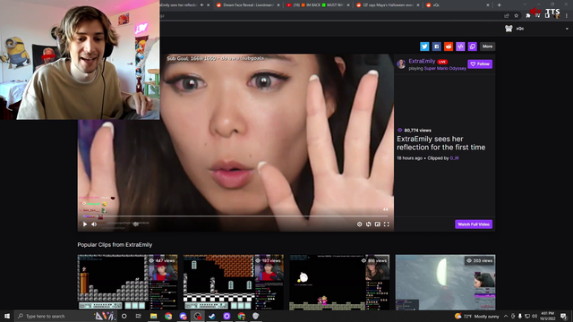Open video player settings gear

(359, 225)
